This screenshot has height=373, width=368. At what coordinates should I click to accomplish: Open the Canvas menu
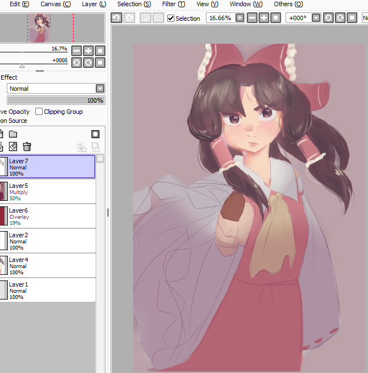(56, 4)
